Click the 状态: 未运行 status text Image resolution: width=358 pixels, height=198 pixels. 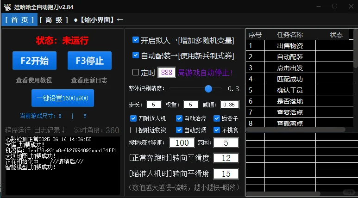click(x=62, y=41)
